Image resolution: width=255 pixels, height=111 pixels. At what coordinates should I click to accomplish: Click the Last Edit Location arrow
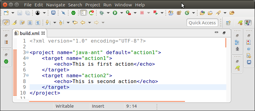(x=75, y=23)
